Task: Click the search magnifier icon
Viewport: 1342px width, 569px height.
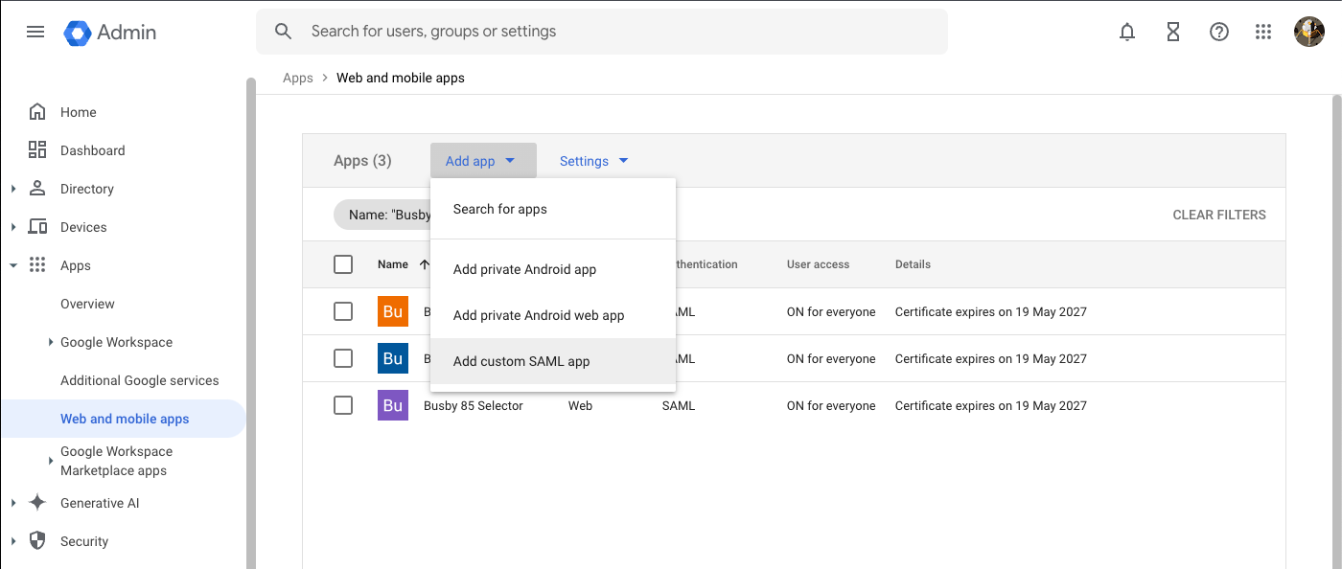Action: click(283, 32)
